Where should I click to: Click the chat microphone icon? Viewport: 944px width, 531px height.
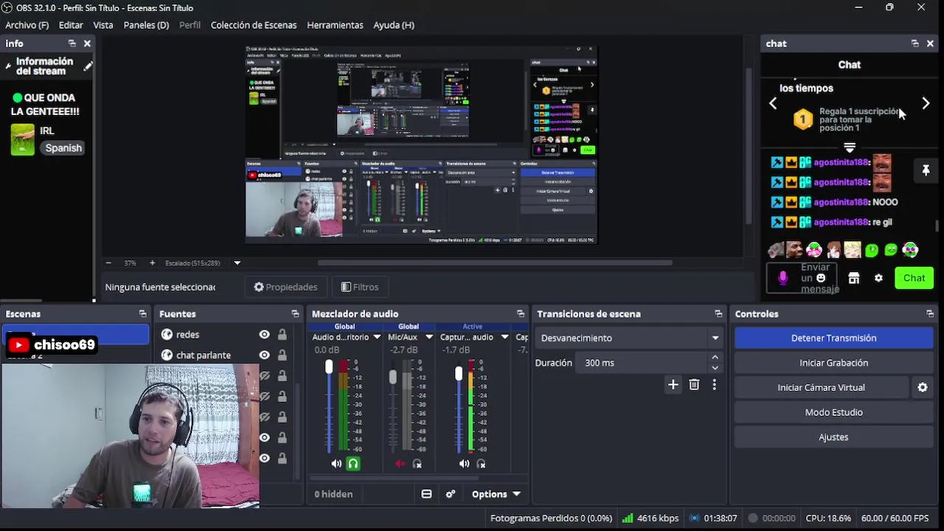coord(782,277)
